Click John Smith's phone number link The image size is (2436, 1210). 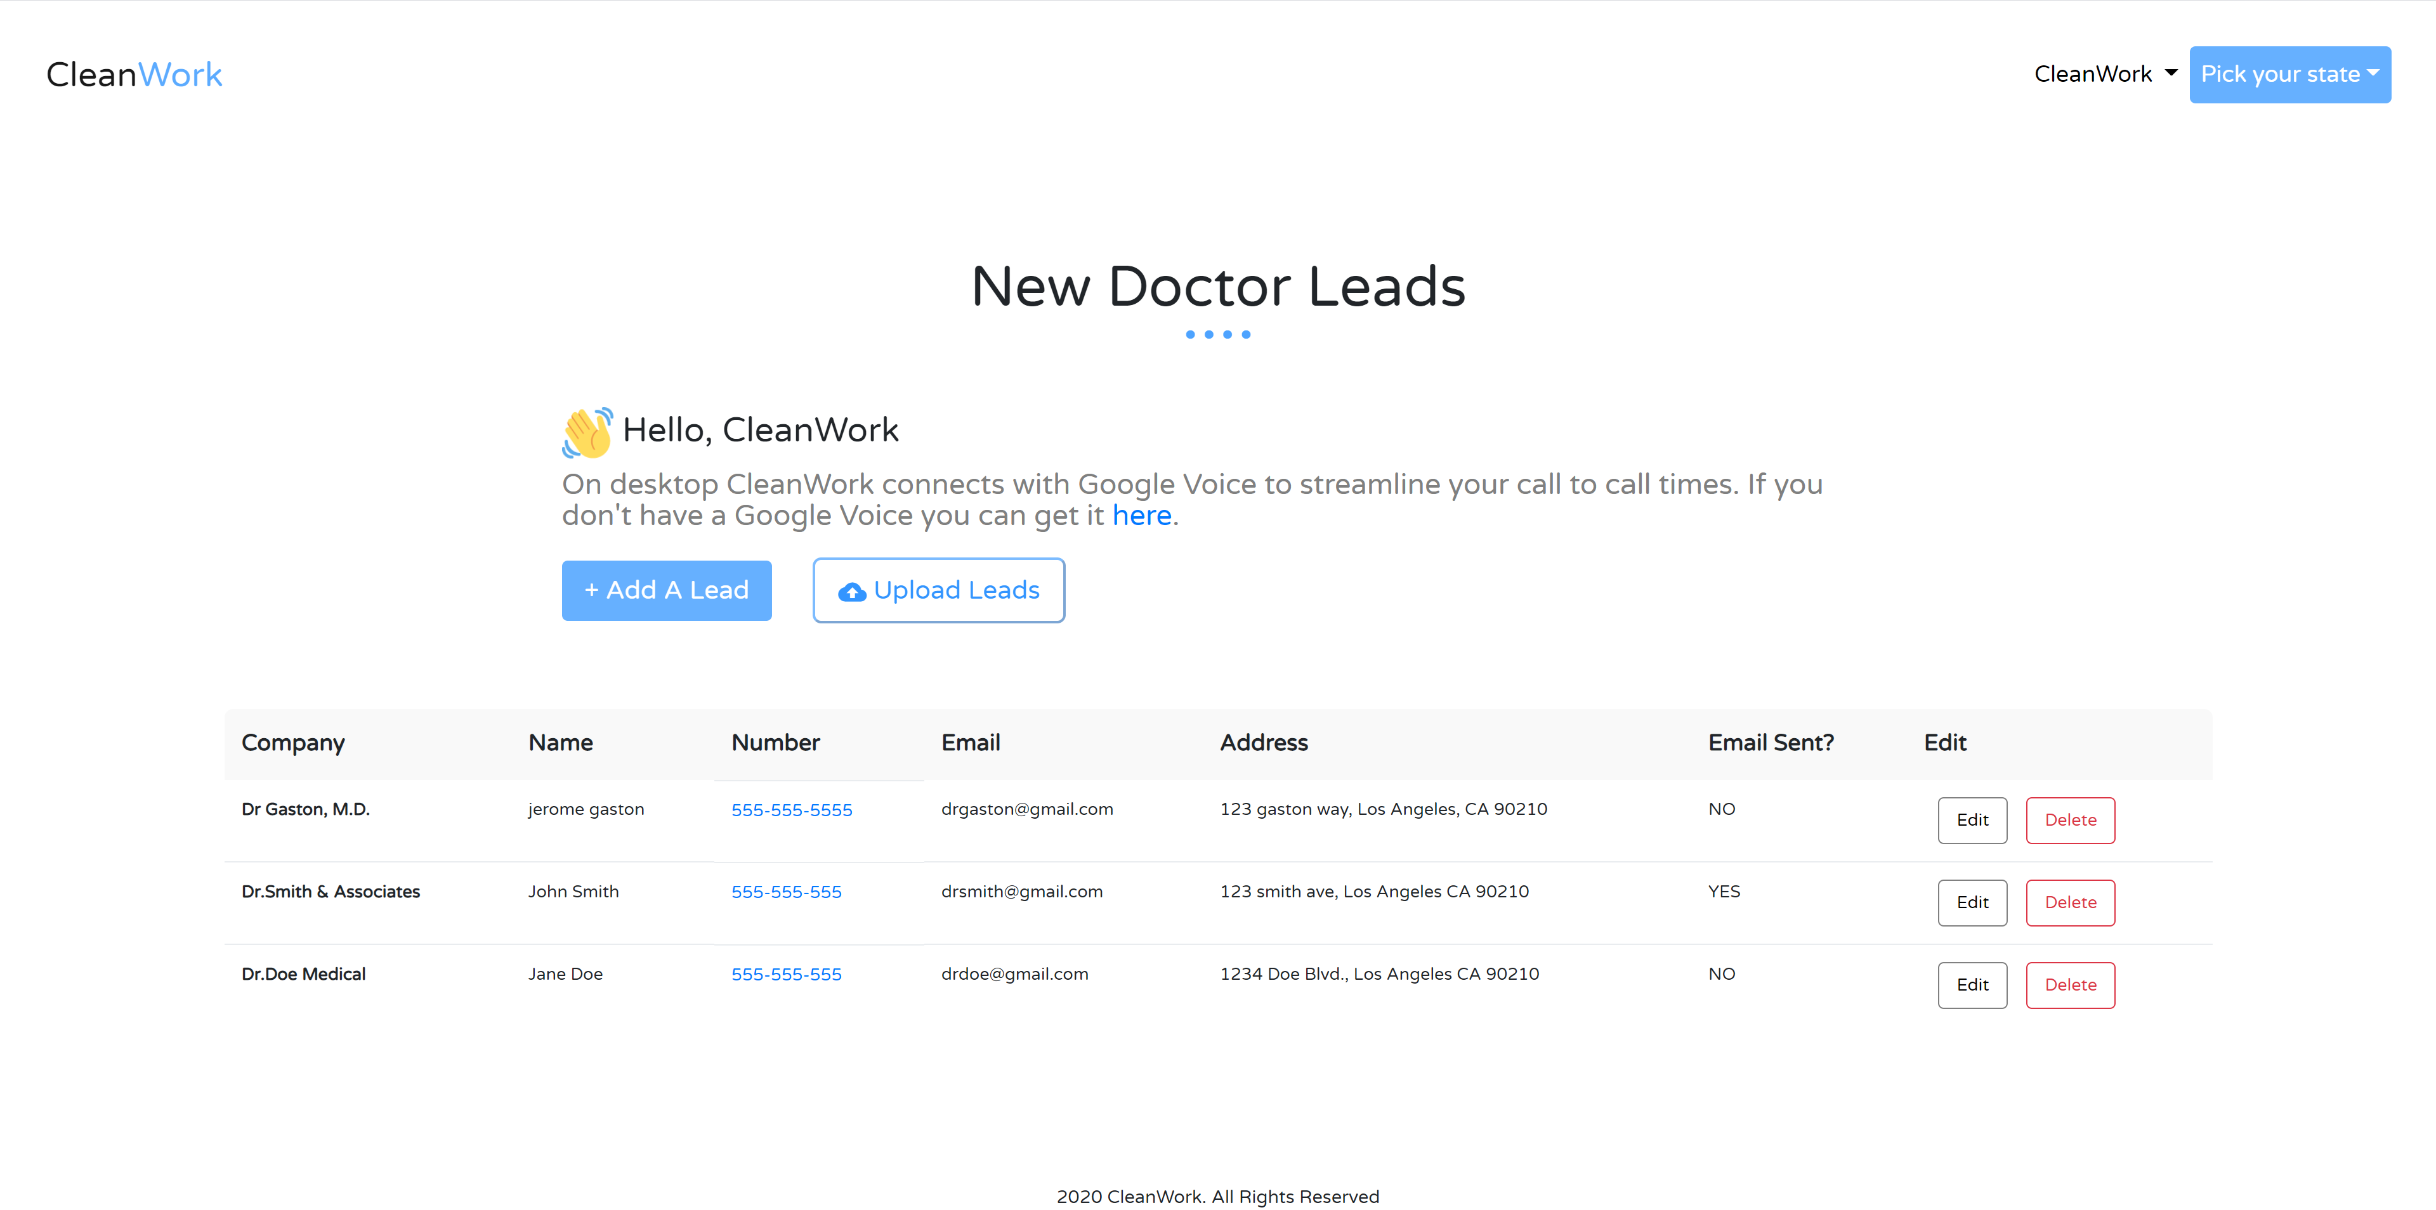click(x=786, y=892)
